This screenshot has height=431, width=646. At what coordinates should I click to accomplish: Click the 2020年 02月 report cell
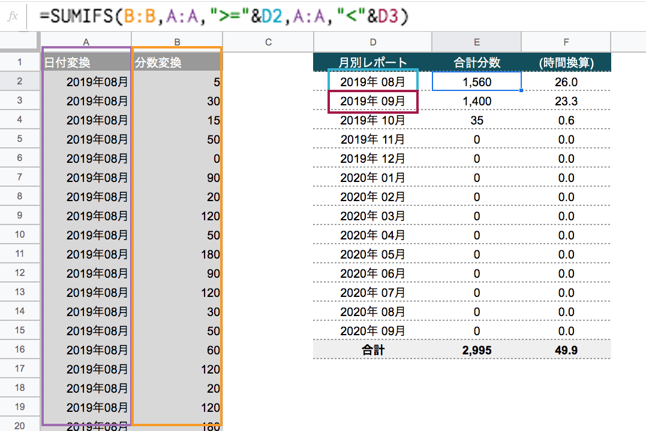(x=373, y=196)
